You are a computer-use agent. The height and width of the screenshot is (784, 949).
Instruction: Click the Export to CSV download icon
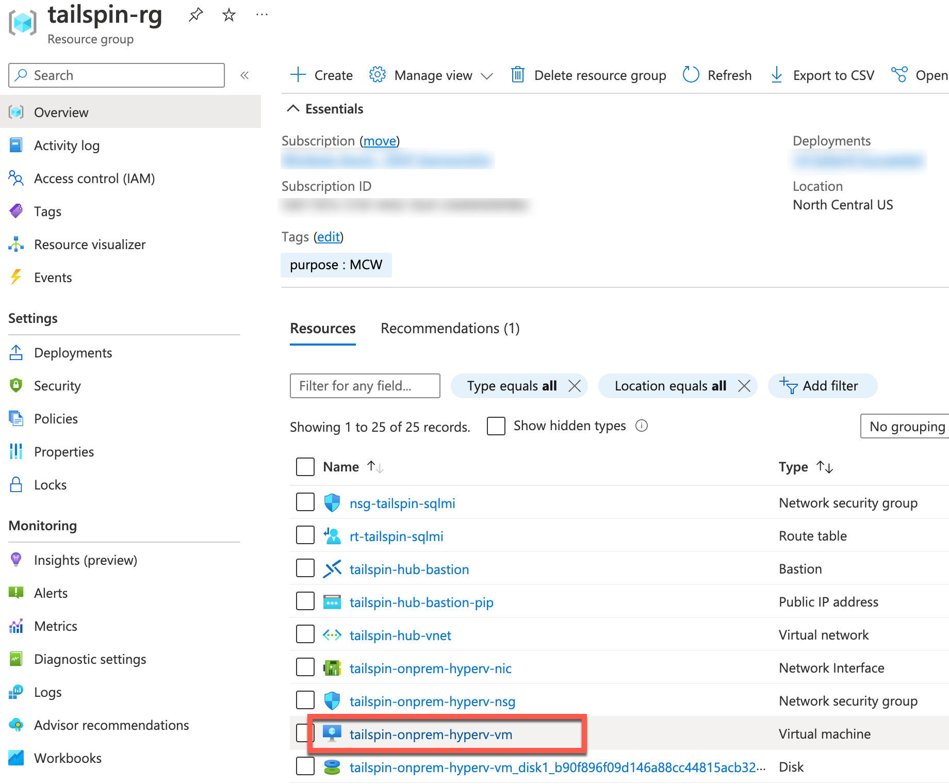coord(776,75)
